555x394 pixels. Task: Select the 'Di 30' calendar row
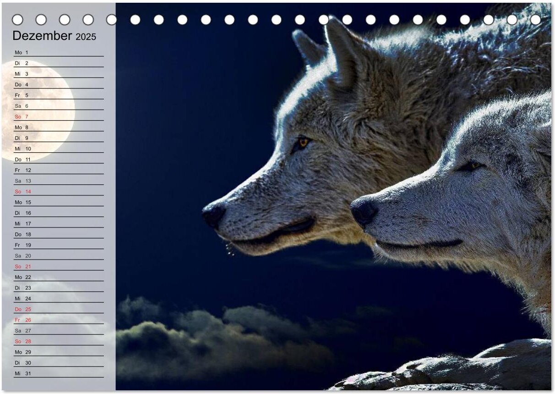tap(59, 363)
